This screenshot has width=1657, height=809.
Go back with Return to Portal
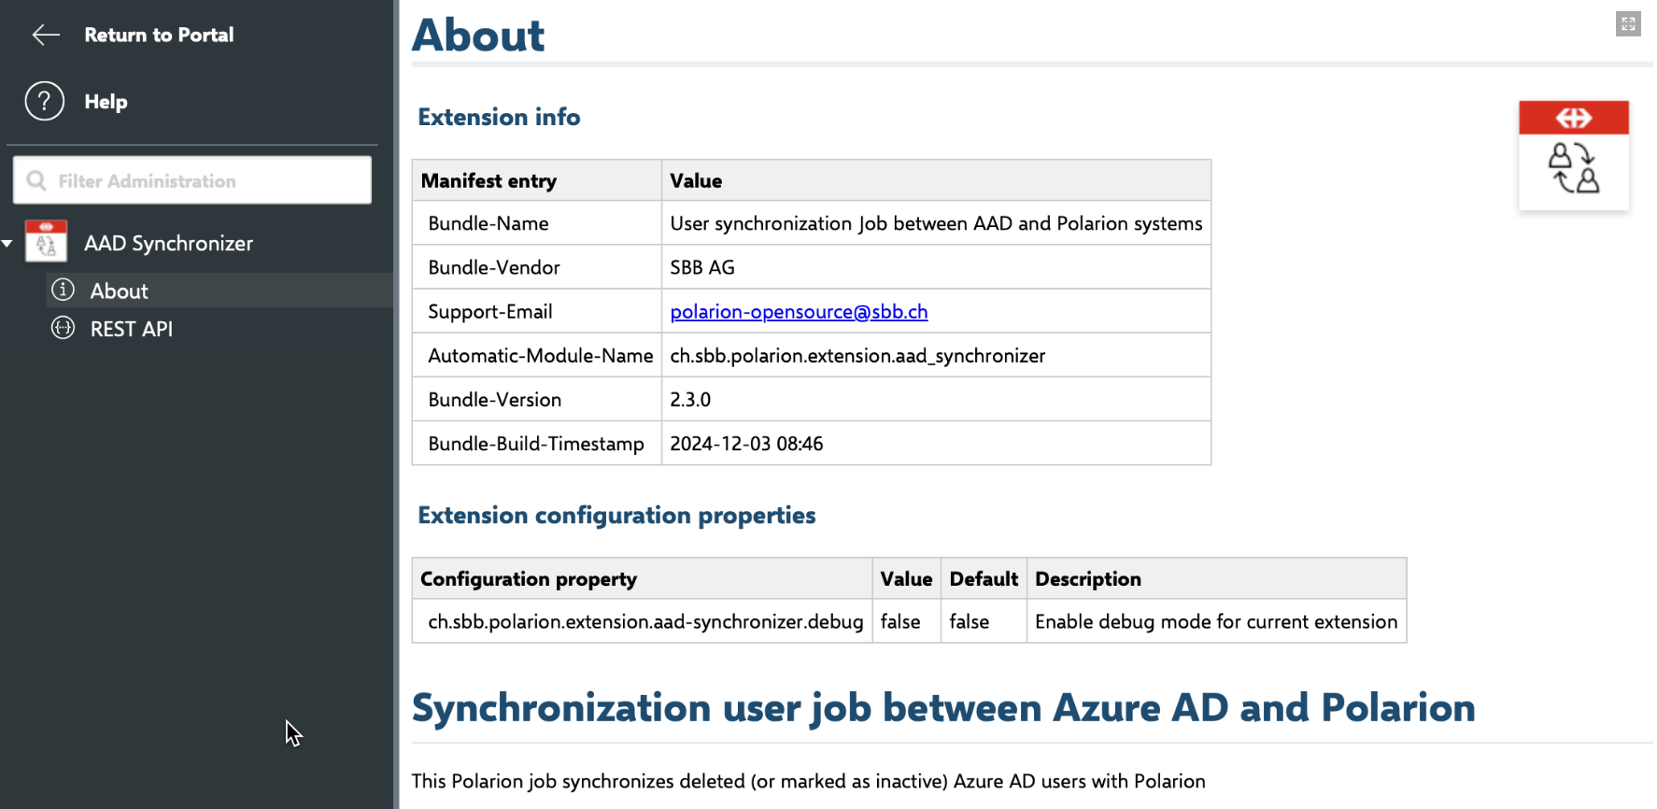[x=159, y=35]
